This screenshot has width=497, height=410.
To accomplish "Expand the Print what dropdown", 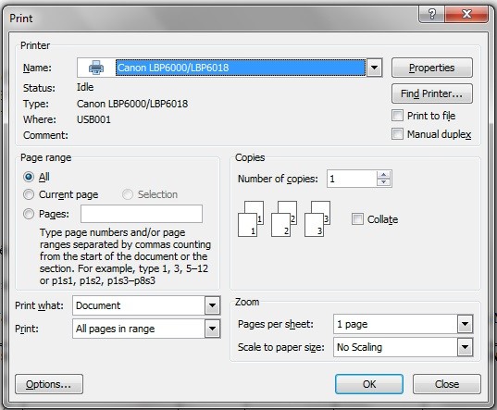I will pyautogui.click(x=212, y=305).
